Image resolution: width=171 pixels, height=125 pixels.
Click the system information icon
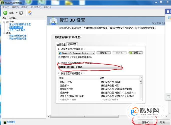tap(5, 122)
